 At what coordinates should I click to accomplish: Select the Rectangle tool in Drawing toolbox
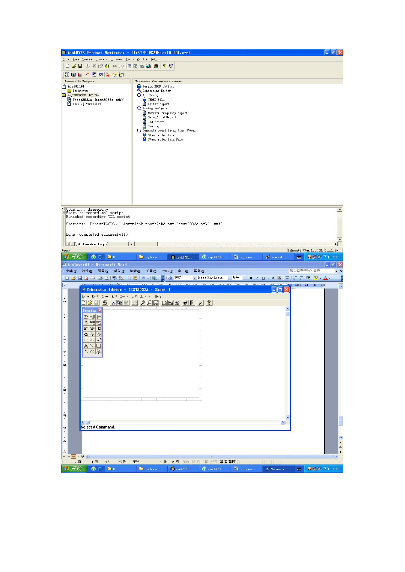99,346
